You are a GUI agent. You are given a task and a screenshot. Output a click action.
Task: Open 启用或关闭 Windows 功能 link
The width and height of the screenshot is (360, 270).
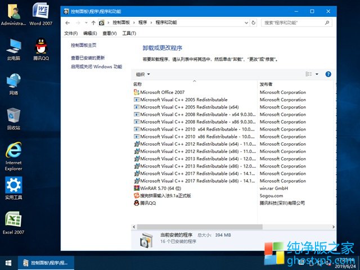pyautogui.click(x=96, y=67)
